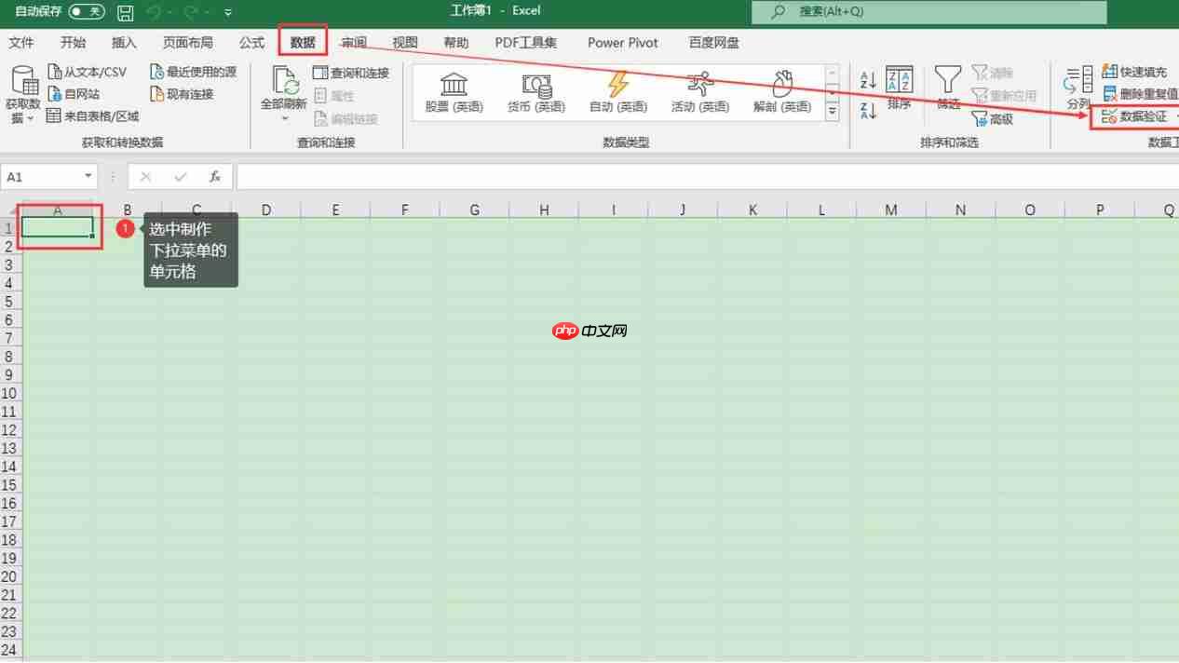This screenshot has width=1179, height=663.
Task: Open the Sort (排序) dialog
Action: coord(899,89)
